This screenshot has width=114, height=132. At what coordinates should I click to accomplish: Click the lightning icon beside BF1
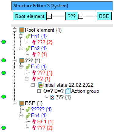click(34, 122)
